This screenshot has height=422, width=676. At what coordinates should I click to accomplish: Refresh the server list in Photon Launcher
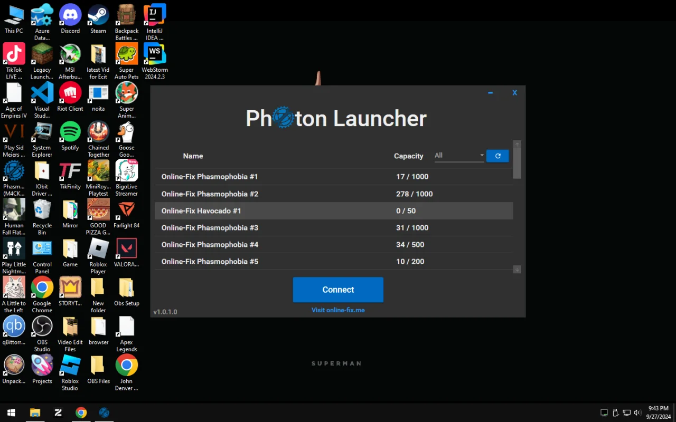click(497, 156)
